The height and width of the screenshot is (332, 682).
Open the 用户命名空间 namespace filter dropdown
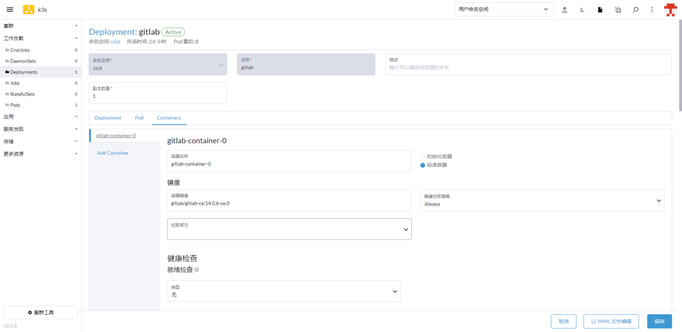point(504,9)
